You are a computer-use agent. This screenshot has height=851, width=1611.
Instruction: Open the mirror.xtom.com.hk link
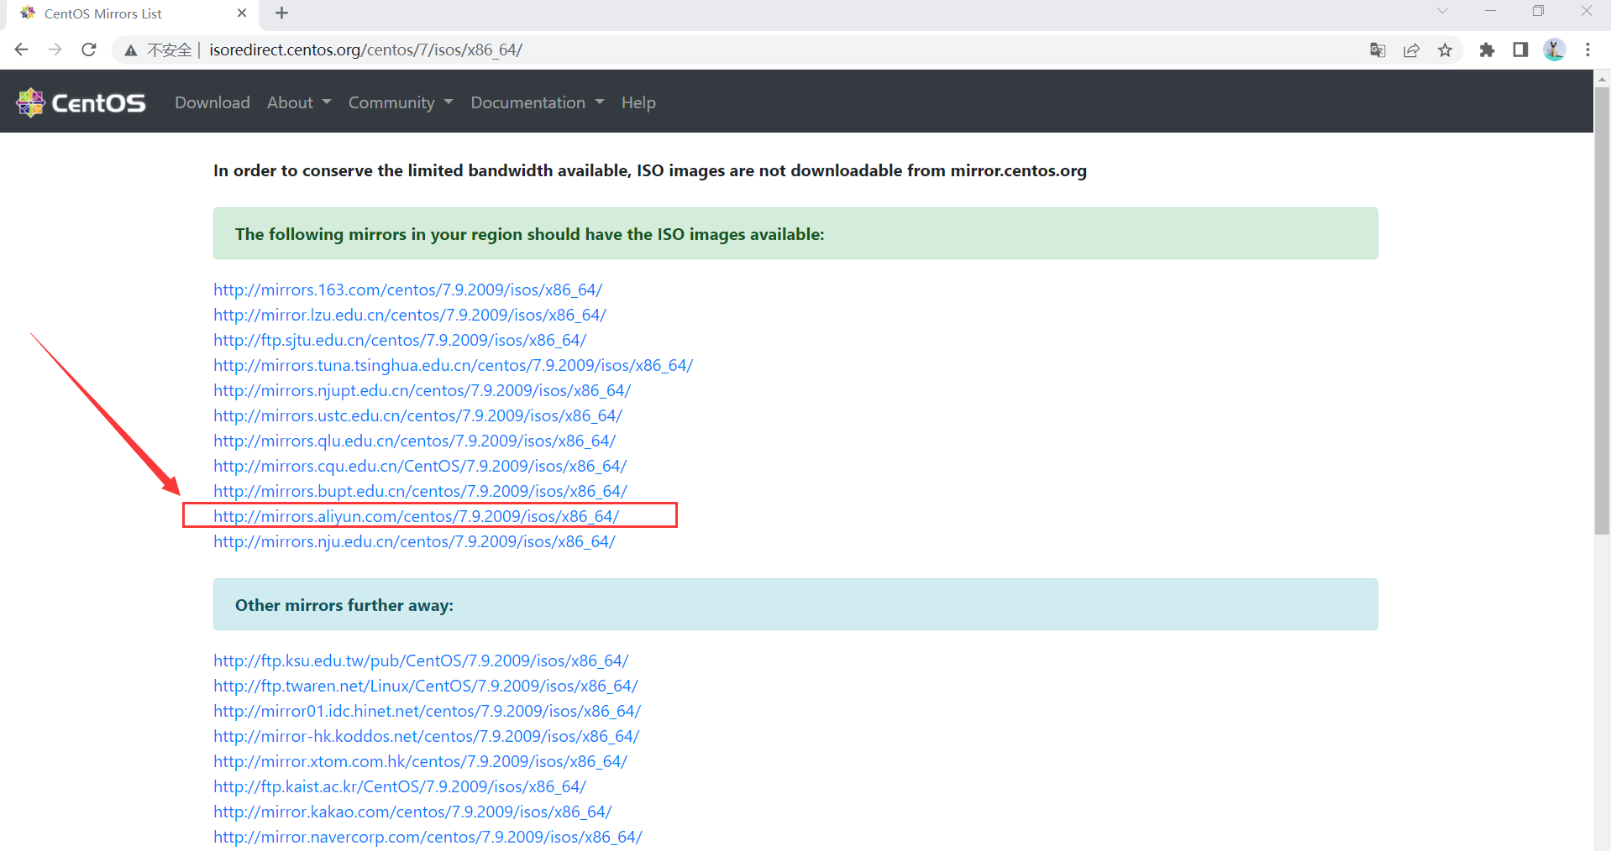pyautogui.click(x=420, y=761)
